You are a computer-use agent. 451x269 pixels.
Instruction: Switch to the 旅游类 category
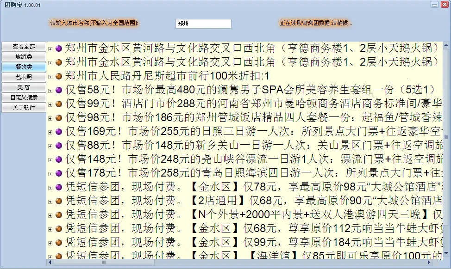tap(23, 56)
